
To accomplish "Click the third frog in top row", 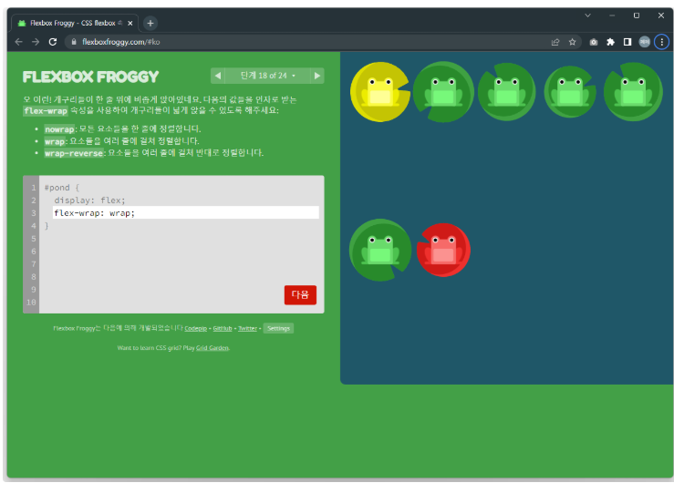I will [x=507, y=92].
